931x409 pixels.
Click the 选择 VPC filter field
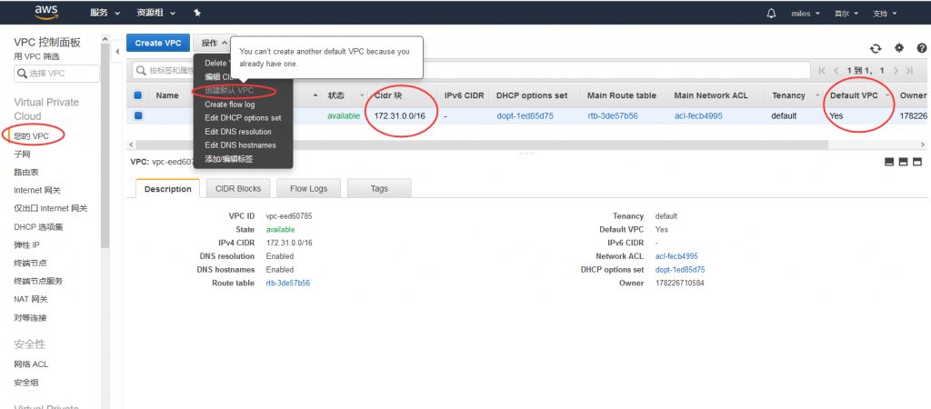(x=56, y=73)
